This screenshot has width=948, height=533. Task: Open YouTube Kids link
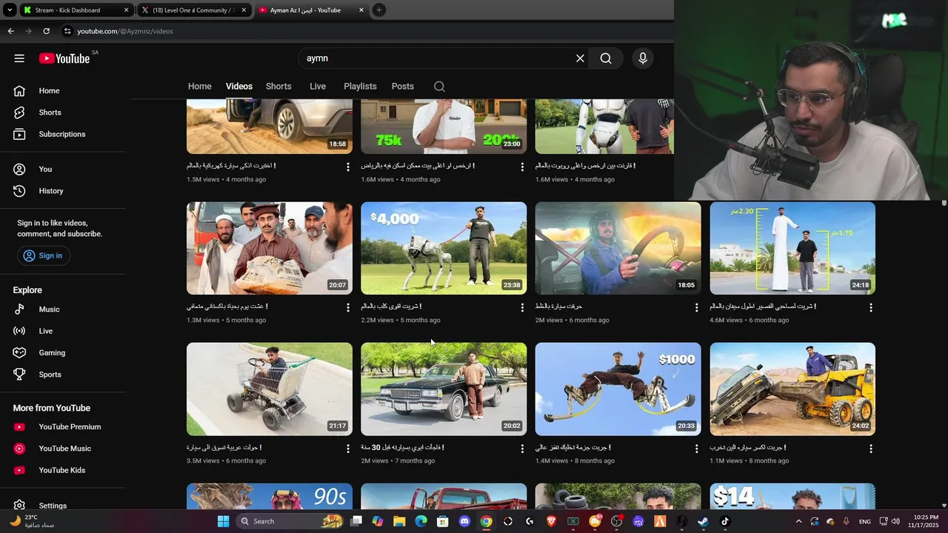pyautogui.click(x=63, y=470)
